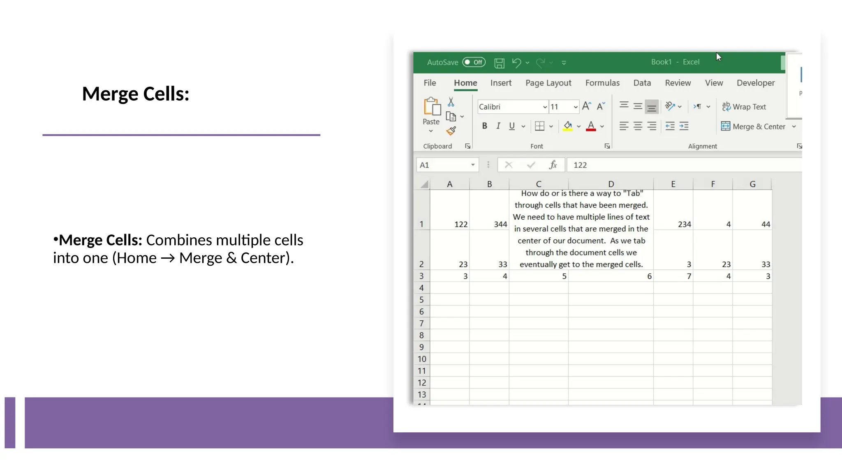Click the Merge & Center button

click(753, 126)
